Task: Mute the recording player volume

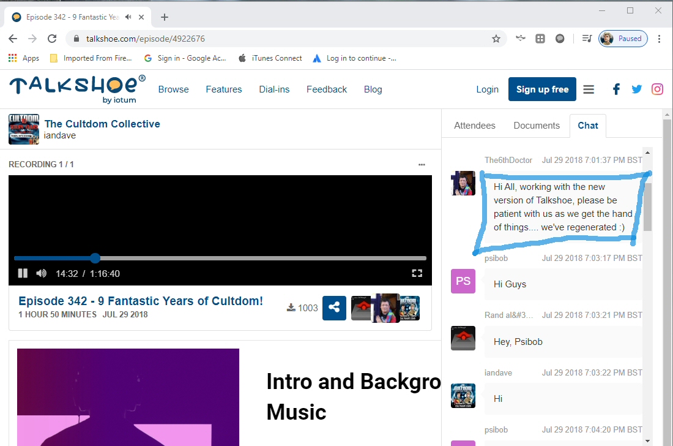Action: click(41, 273)
